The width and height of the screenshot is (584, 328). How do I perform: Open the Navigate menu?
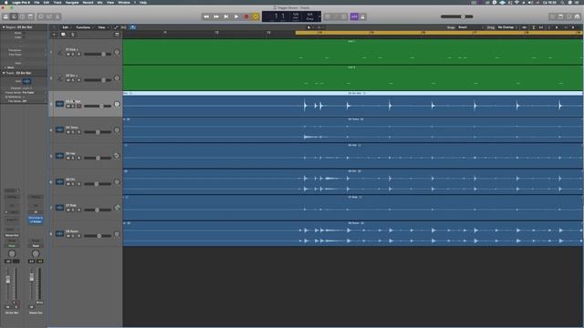coord(72,2)
